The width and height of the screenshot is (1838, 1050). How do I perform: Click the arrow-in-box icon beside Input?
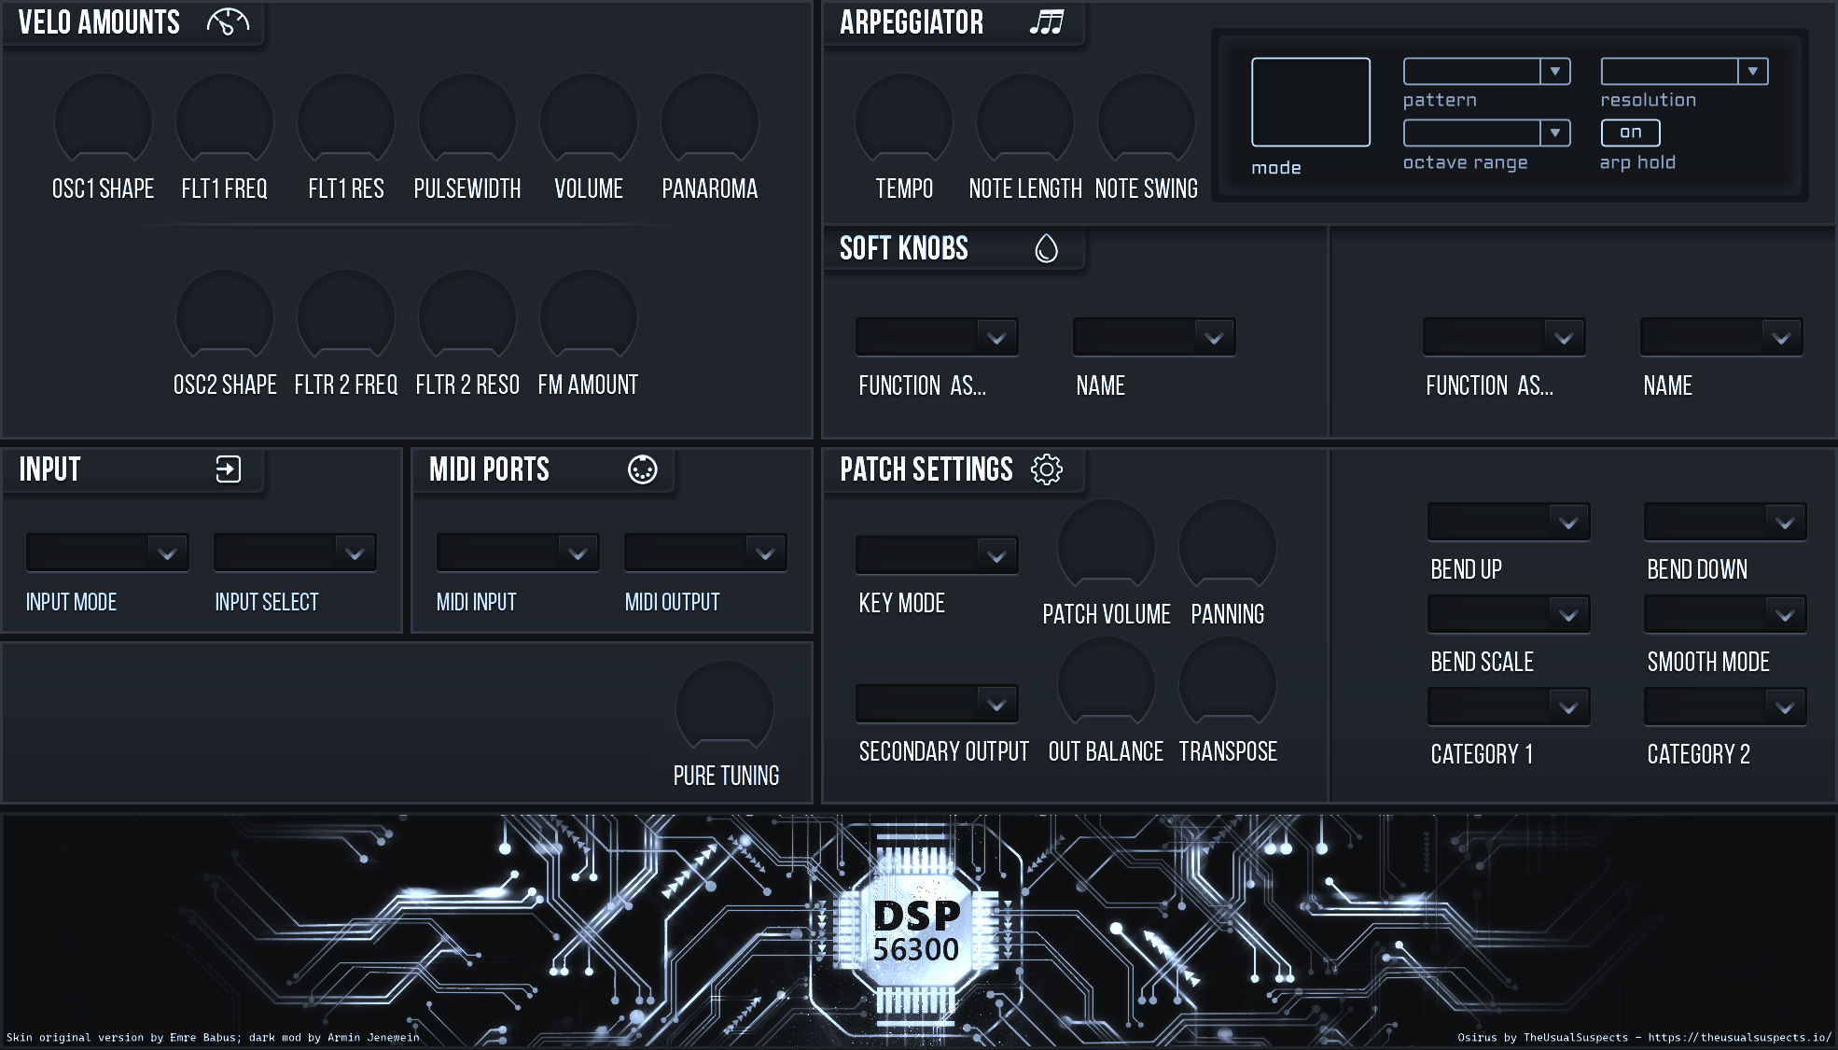tap(229, 469)
